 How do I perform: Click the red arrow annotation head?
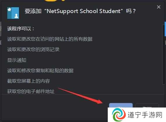click(99, 102)
